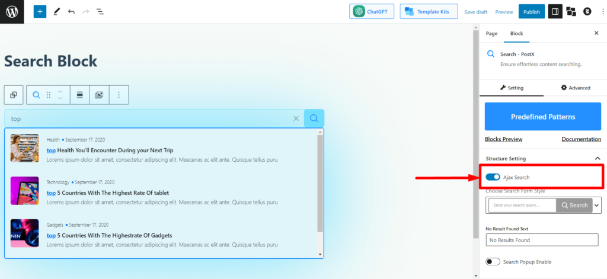Open the Gadgets result thumbnail
This screenshot has width=607, height=279.
click(x=25, y=233)
